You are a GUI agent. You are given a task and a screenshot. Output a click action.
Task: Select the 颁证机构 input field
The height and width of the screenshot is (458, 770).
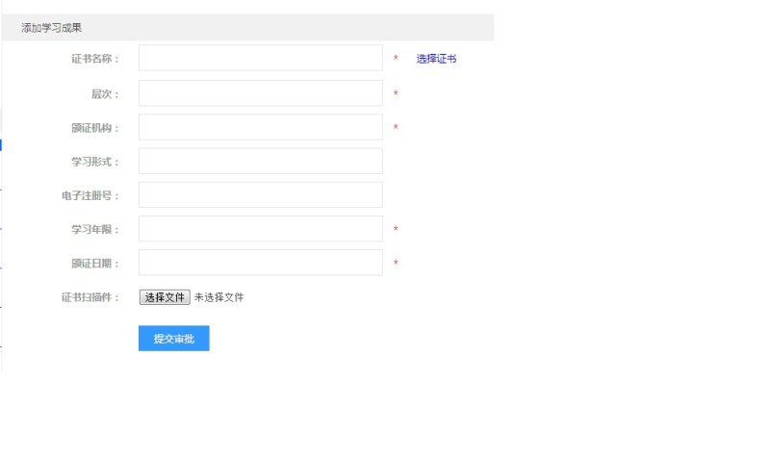click(x=260, y=127)
